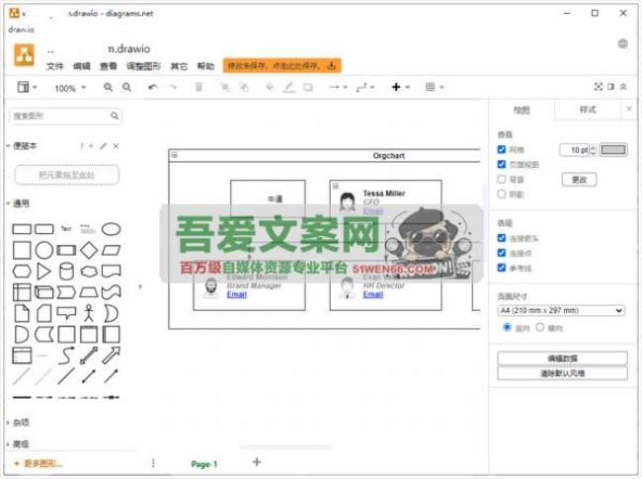Collapse the scratchpad section
The height and width of the screenshot is (479, 642).
[x=23, y=146]
